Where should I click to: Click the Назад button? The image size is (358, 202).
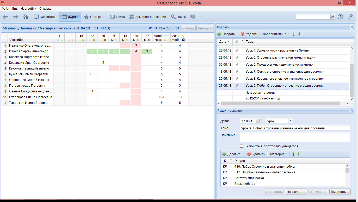click(x=188, y=28)
